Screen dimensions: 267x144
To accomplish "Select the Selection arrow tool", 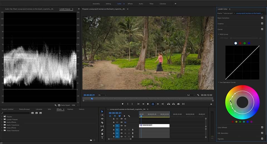I will (102, 111).
